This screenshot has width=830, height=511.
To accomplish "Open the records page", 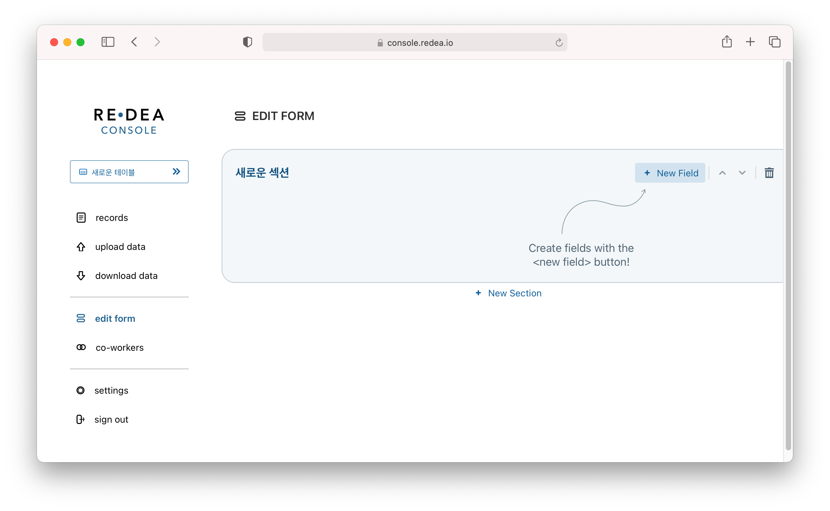I will (111, 218).
